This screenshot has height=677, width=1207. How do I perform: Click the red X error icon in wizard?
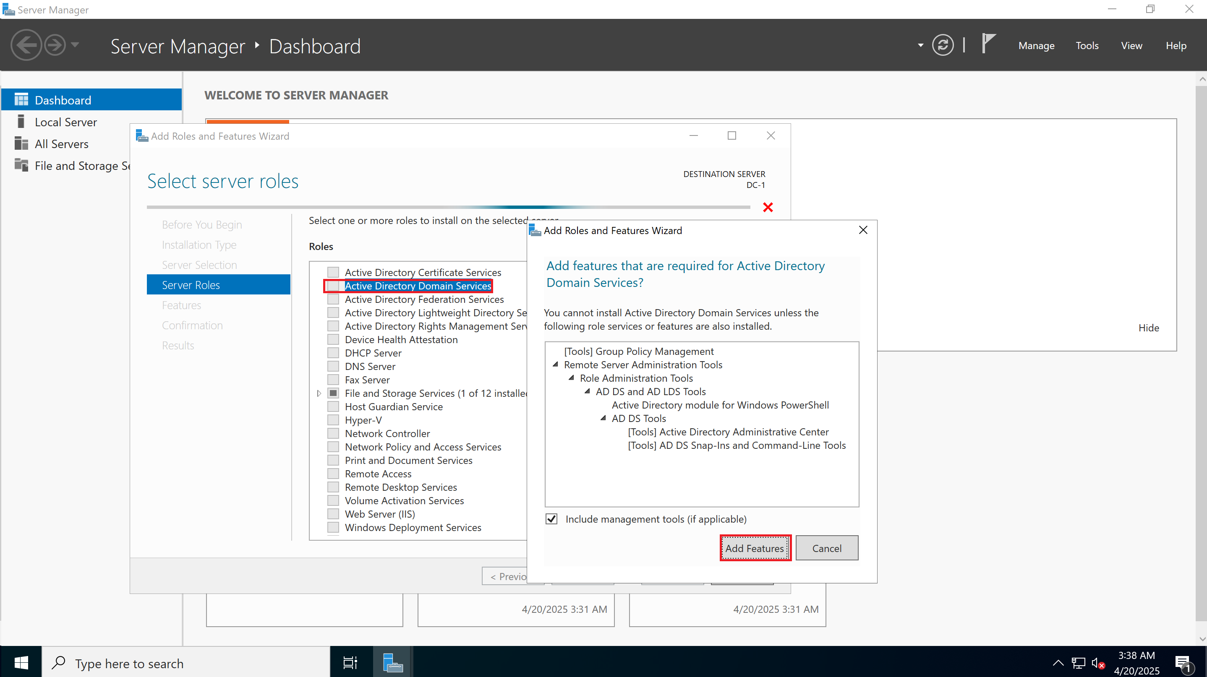[x=768, y=207]
